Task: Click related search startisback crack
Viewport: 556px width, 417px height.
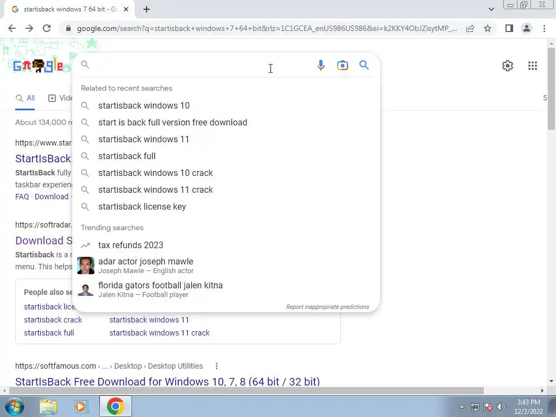Action: pos(53,319)
